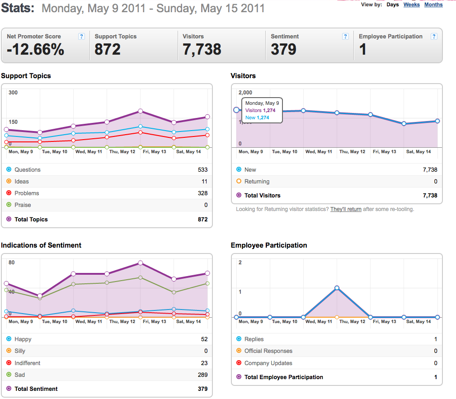Click the purple Total Visitors legend circle

pyautogui.click(x=239, y=195)
